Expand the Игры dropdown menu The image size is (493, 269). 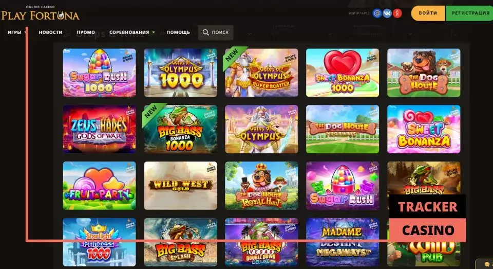17,32
